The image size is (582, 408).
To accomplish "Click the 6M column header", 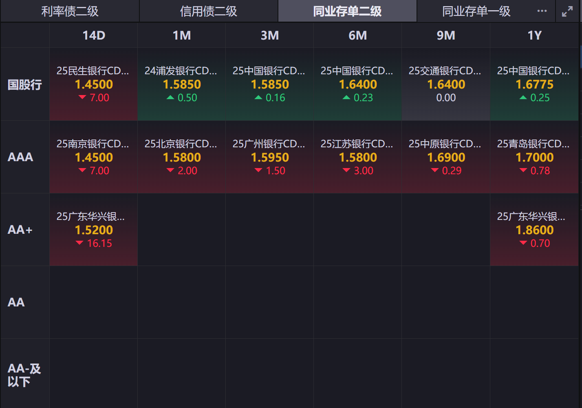I will [358, 35].
